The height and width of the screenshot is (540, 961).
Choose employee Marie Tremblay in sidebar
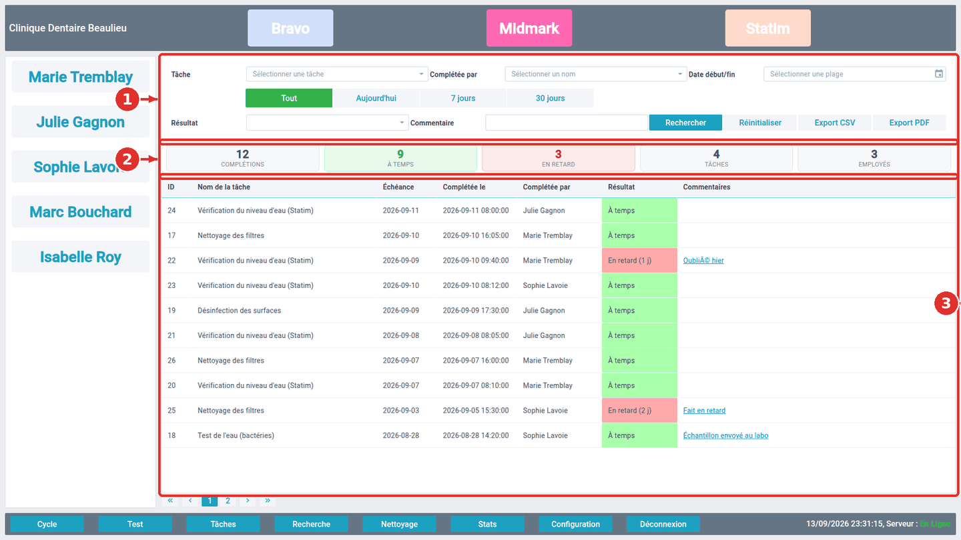(x=81, y=77)
